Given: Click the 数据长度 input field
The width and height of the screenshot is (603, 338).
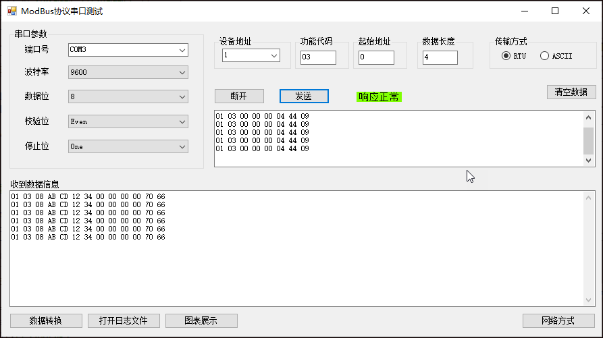Looking at the screenshot, I should click(x=440, y=57).
